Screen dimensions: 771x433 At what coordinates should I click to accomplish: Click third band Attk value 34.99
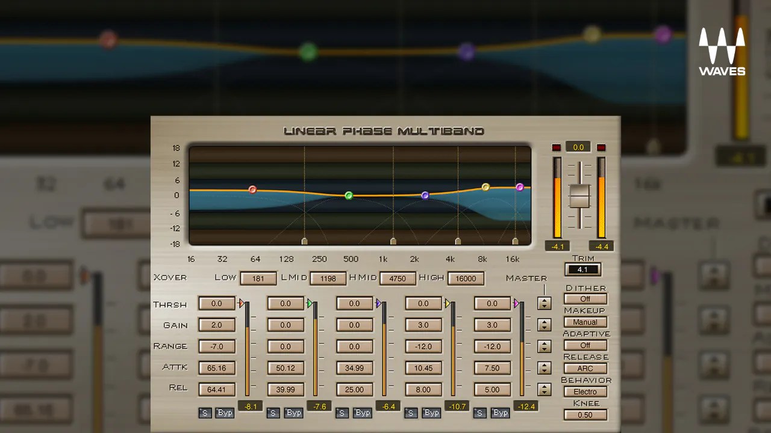[x=354, y=368]
